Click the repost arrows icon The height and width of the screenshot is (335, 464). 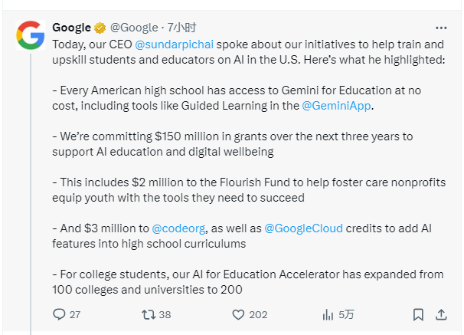[149, 314]
